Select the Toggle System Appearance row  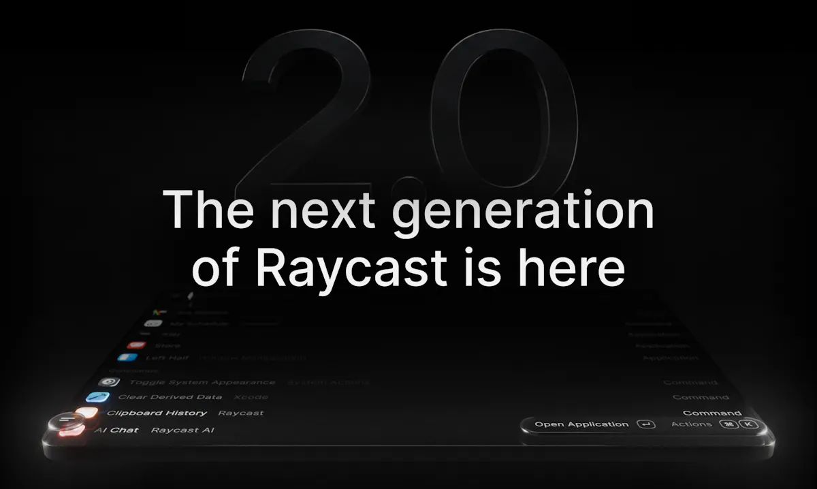pos(408,382)
